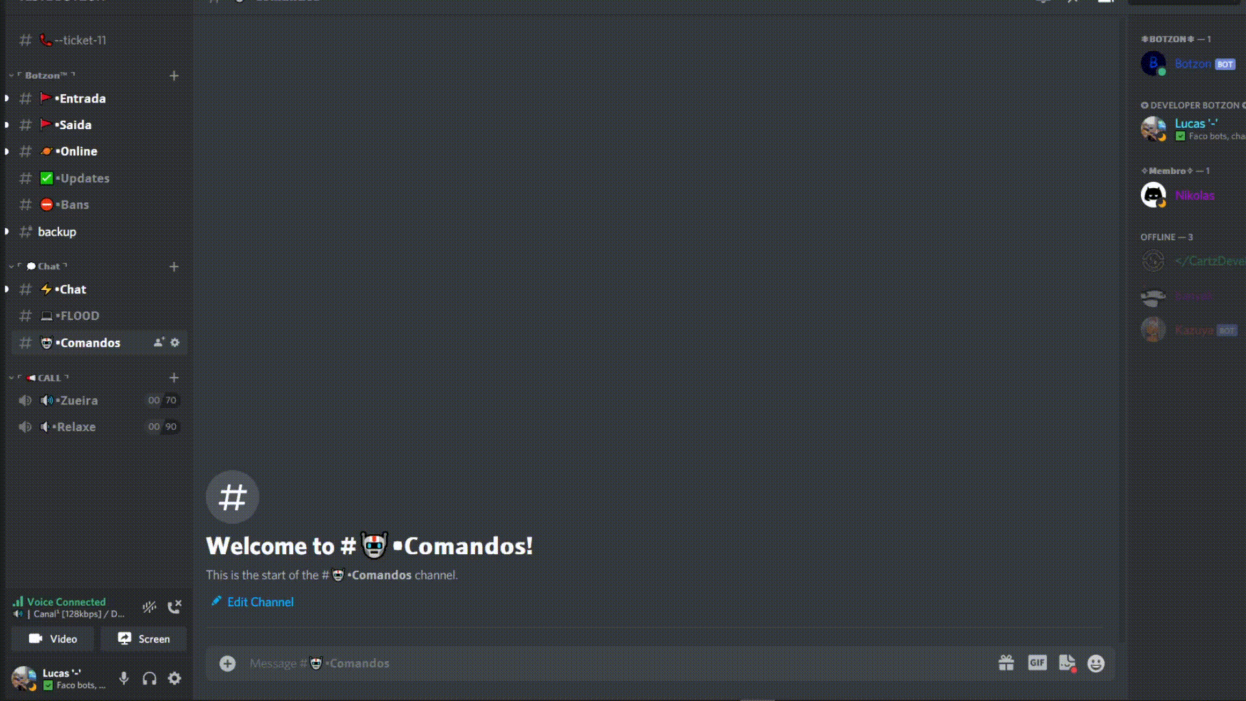Click the plus attachment button in message bar

coord(227,663)
